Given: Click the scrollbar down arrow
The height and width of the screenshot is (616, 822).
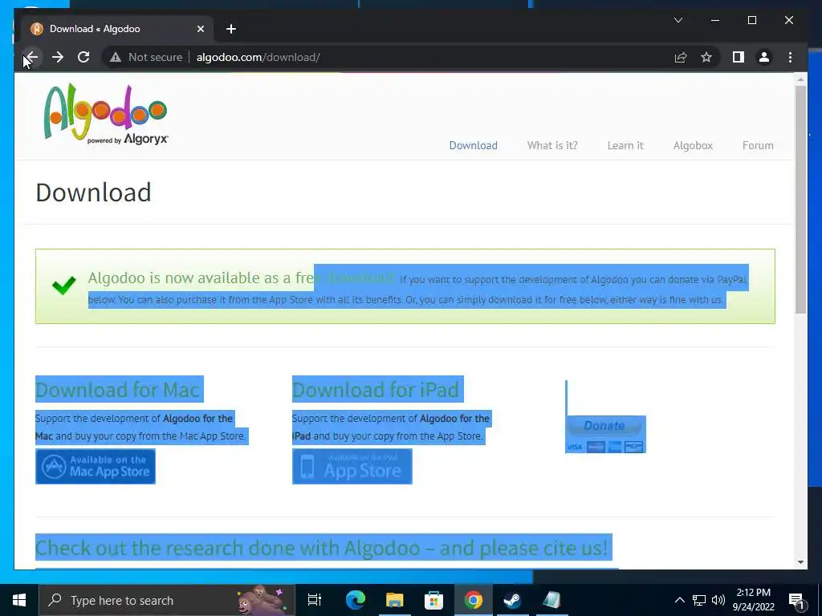Looking at the screenshot, I should coord(800,562).
